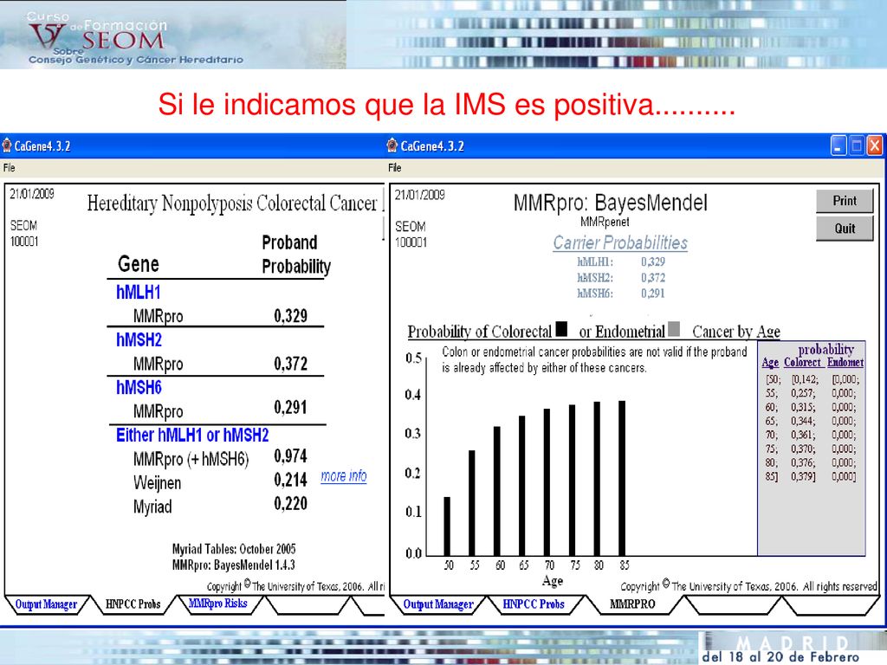The image size is (887, 665).
Task: Switch to Output Manager tab in right window
Action: (x=437, y=604)
